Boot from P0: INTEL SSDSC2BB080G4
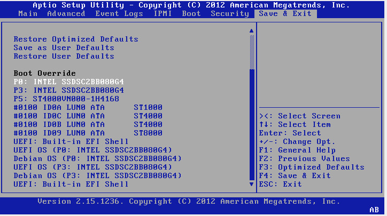The image size is (387, 216). [x=68, y=82]
